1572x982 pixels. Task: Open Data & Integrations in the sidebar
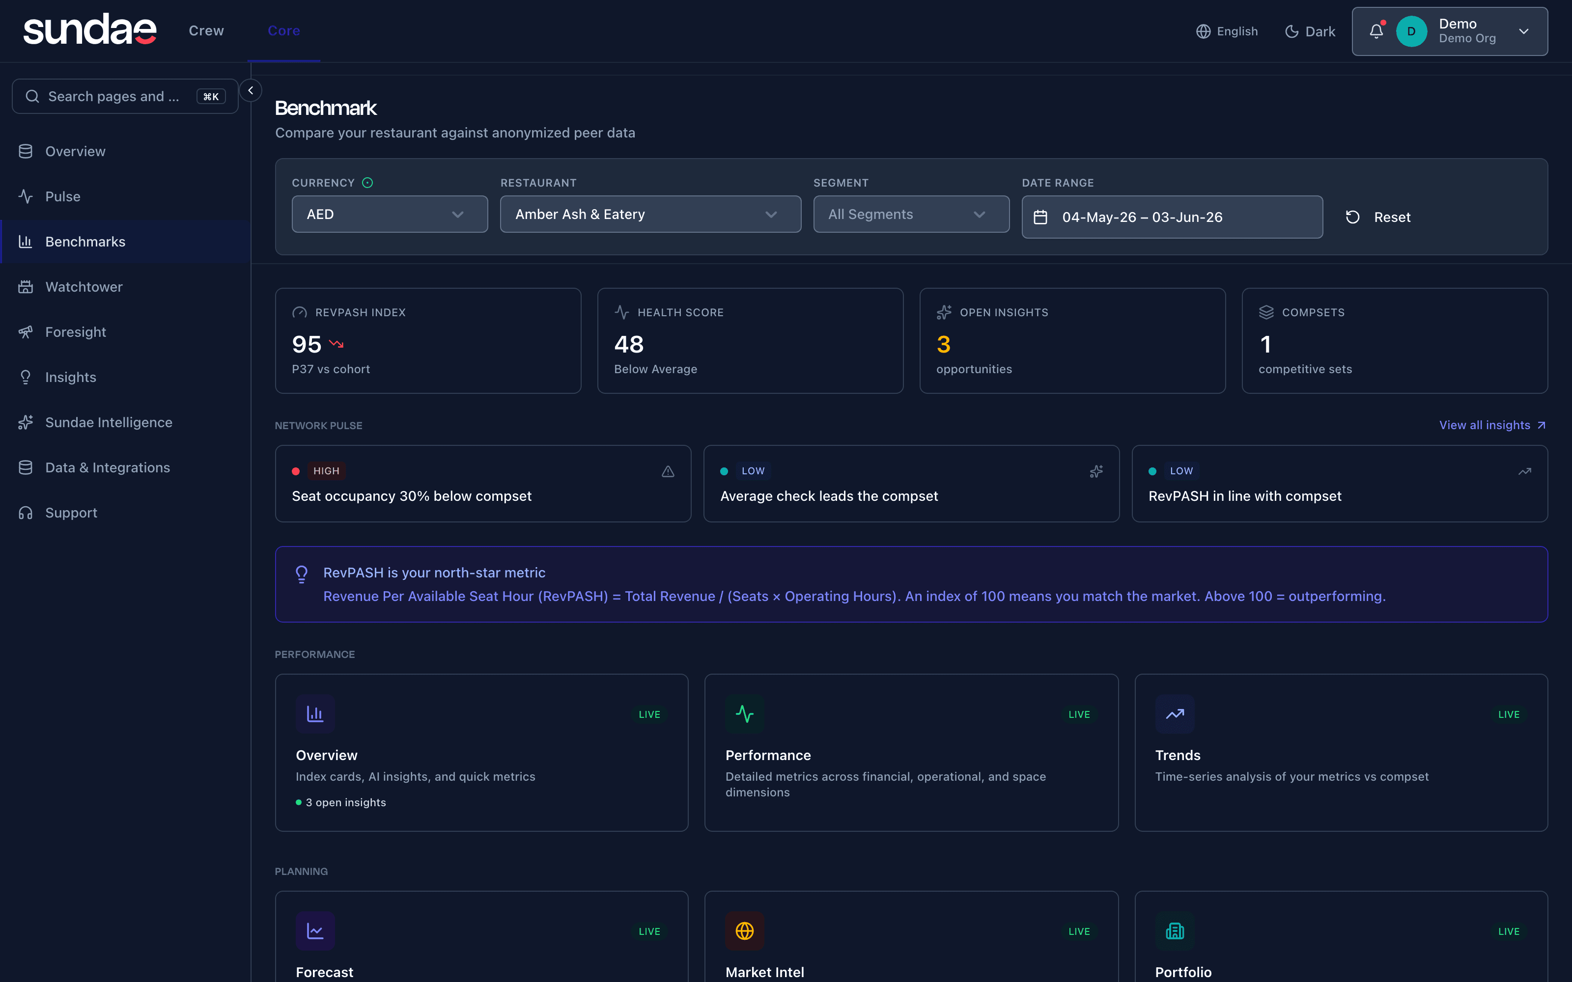coord(125,467)
